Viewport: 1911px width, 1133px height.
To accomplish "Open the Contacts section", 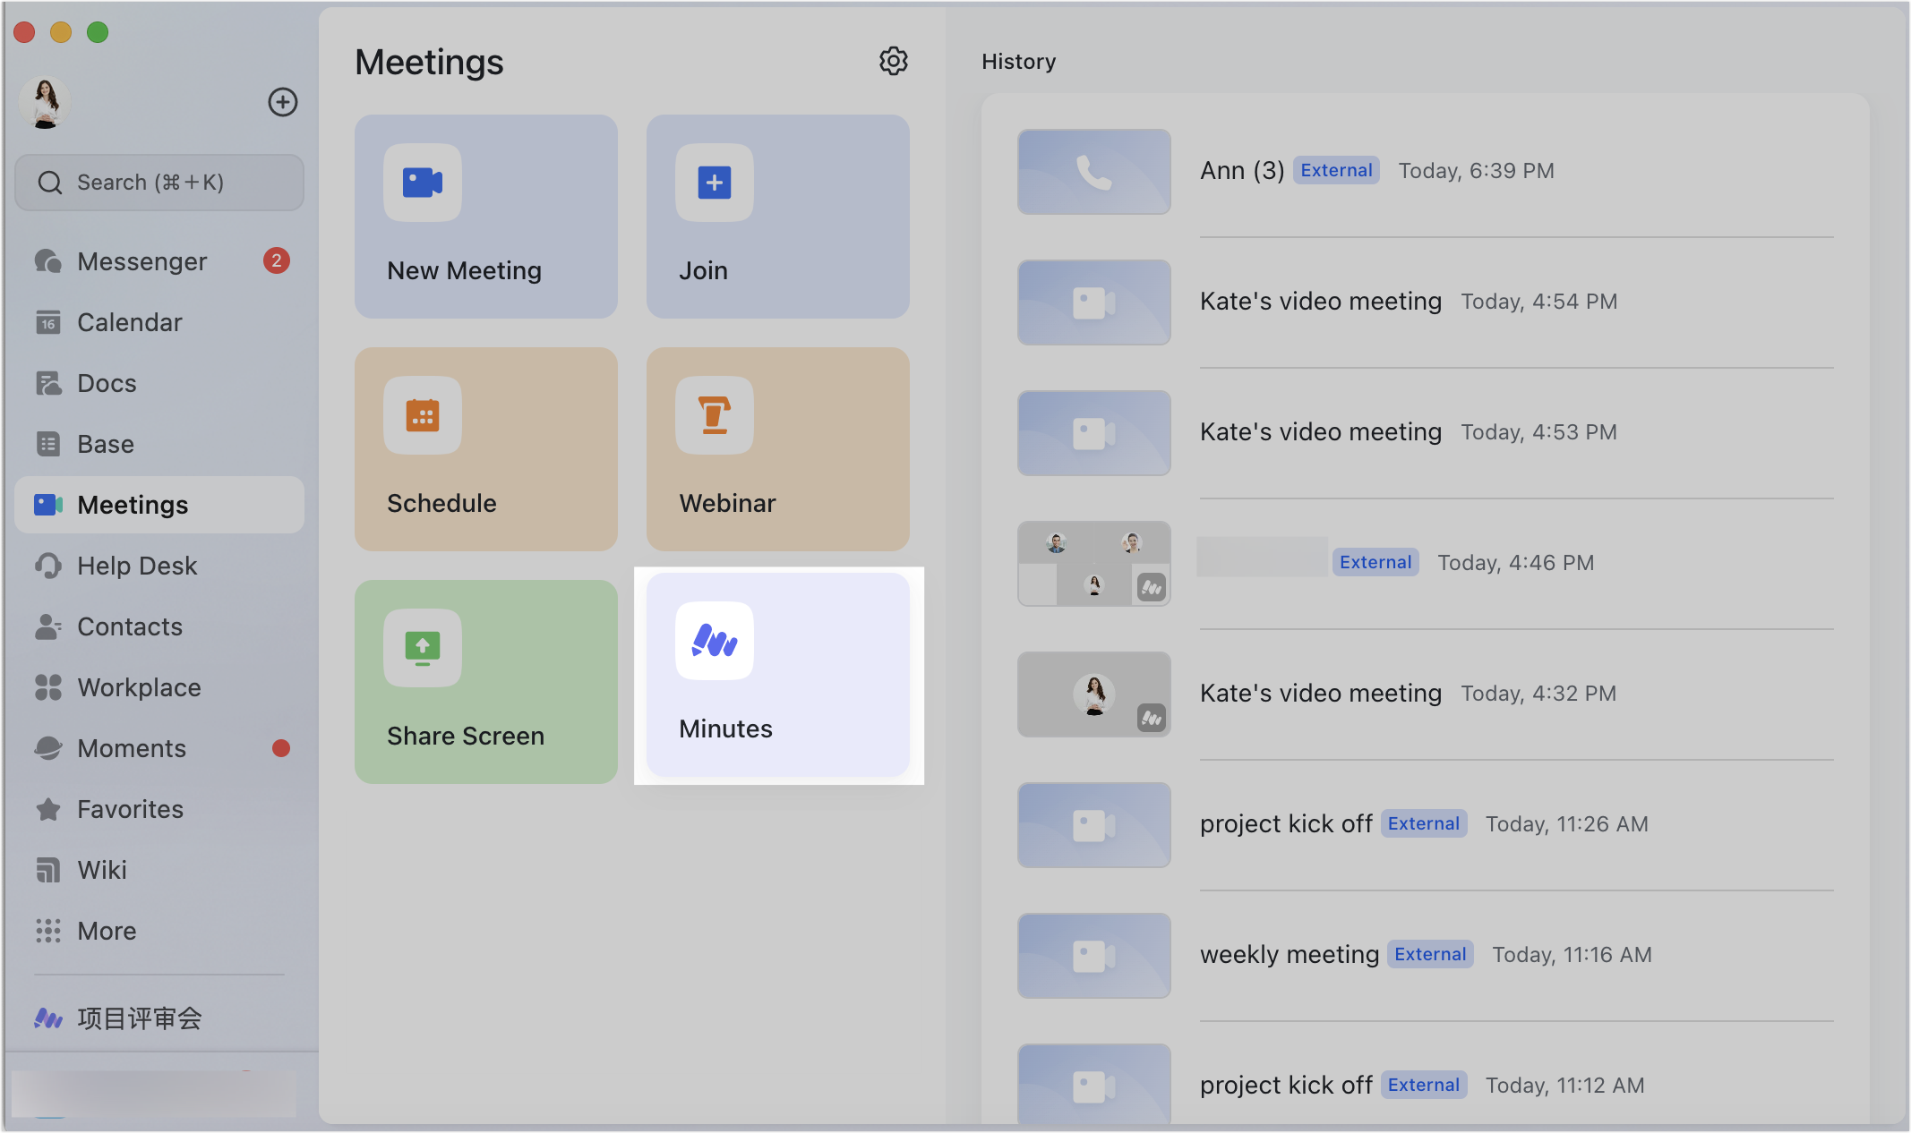I will [x=128, y=625].
